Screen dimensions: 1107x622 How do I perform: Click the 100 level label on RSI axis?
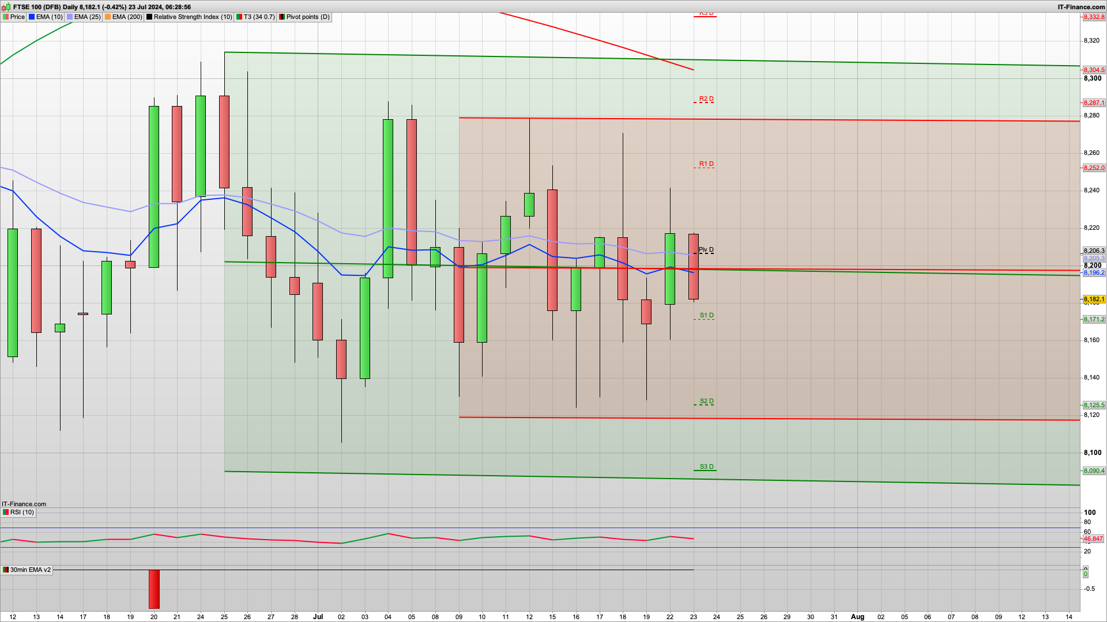(x=1090, y=513)
